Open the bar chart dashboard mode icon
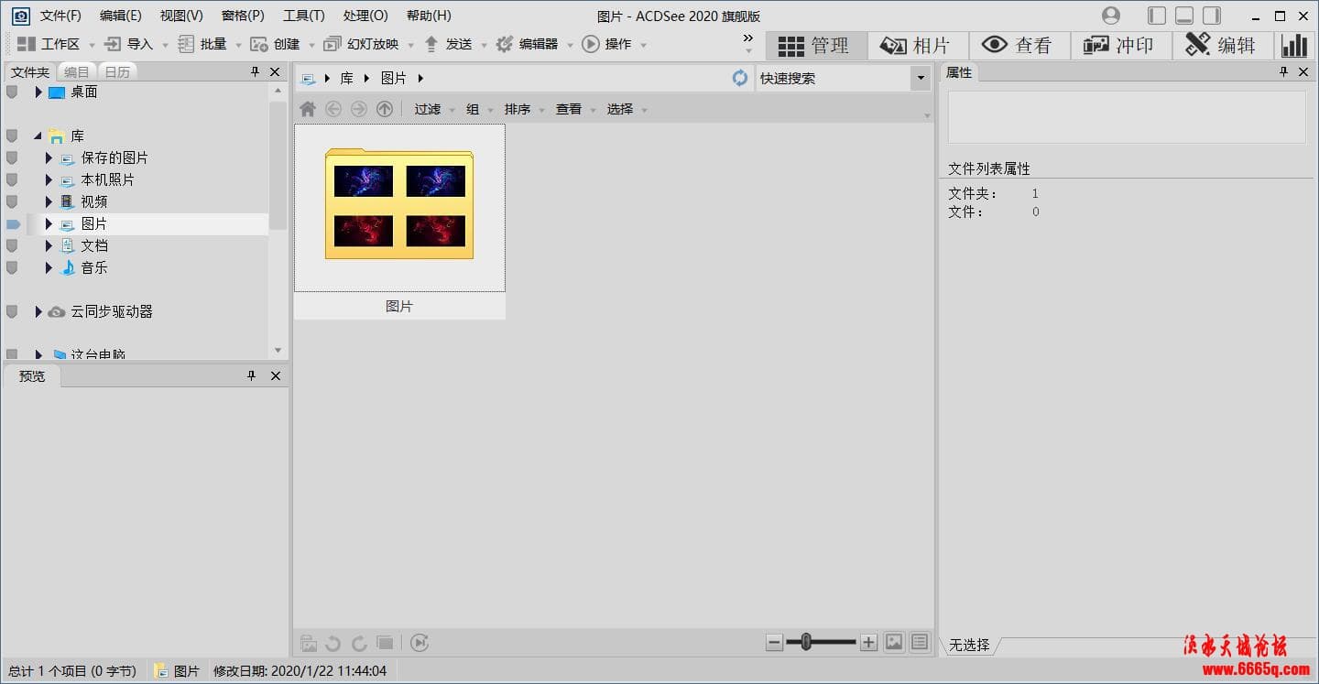The image size is (1319, 684). pos(1295,46)
